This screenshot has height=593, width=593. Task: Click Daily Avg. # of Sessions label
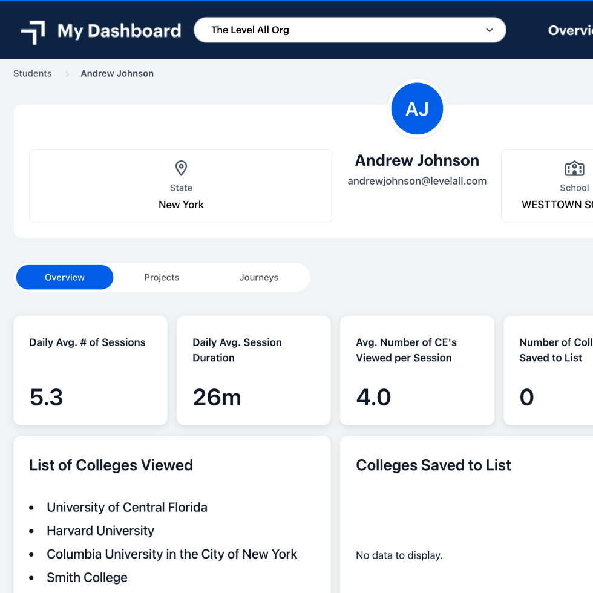(x=87, y=342)
